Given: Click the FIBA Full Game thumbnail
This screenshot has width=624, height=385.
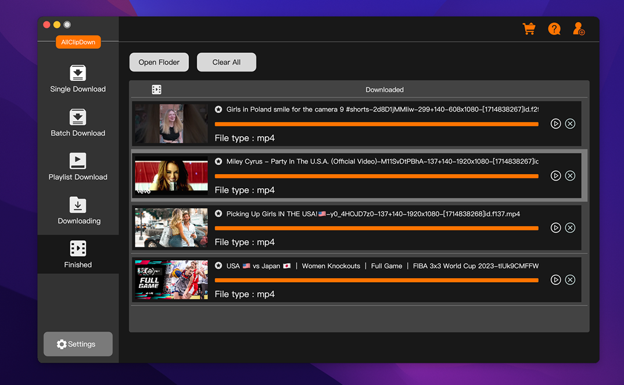Looking at the screenshot, I should tap(171, 280).
